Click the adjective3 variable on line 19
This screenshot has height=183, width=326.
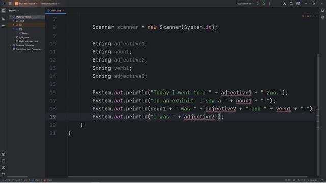pos(199,117)
